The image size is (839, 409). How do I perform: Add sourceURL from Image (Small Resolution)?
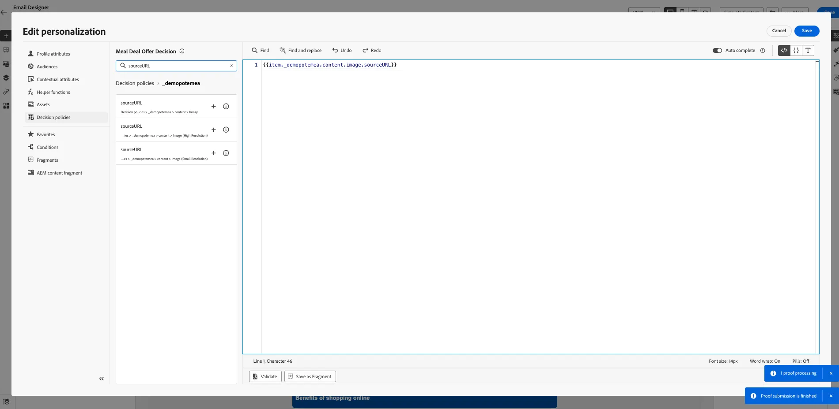point(214,153)
